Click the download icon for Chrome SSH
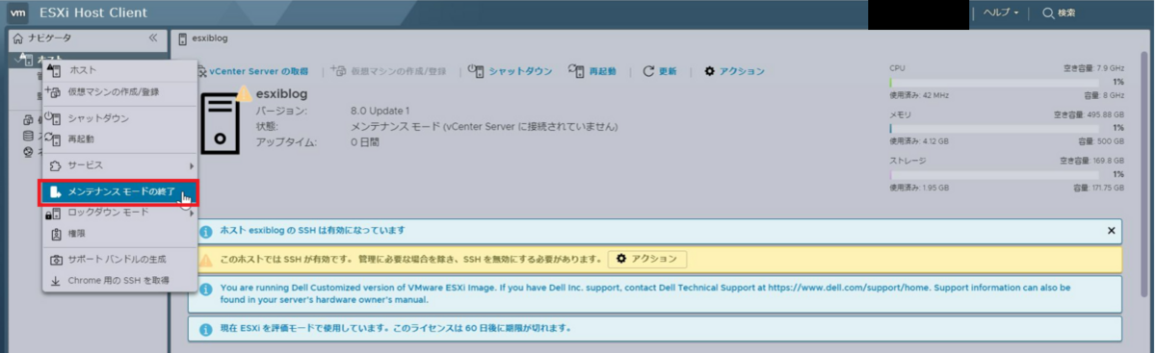 (56, 281)
